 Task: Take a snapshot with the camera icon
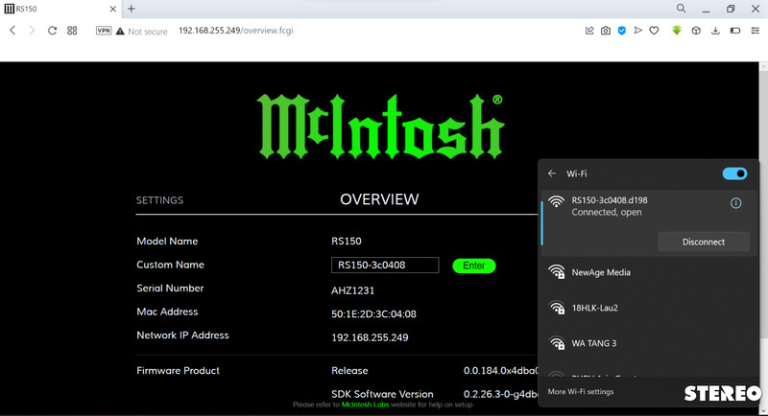(x=606, y=31)
